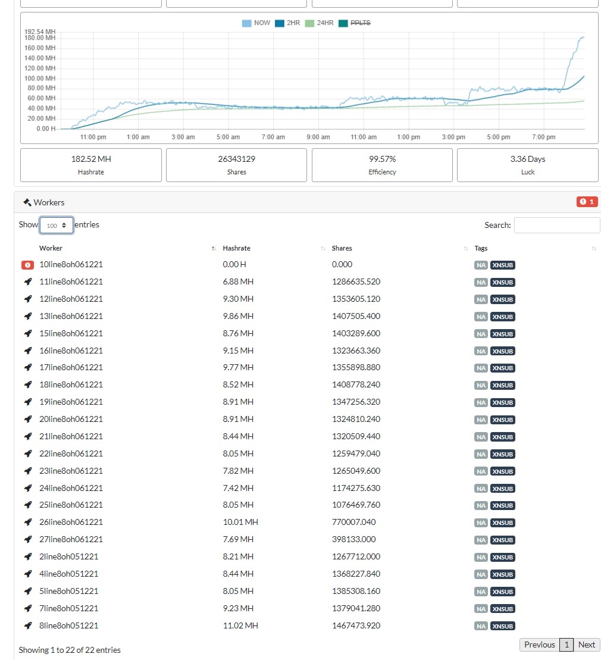Select page 1 in pagination

(x=566, y=645)
